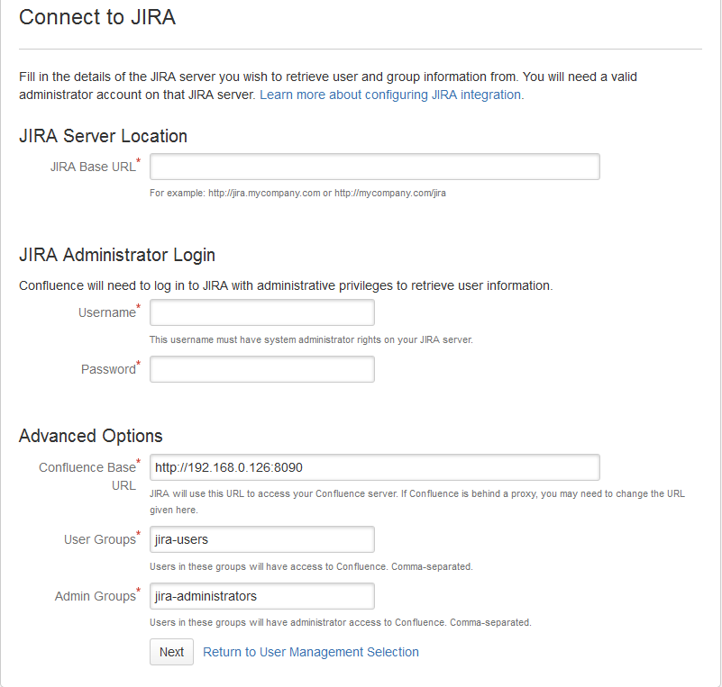Screen dimensions: 722x687
Task: Select the Password input field
Action: pos(262,369)
